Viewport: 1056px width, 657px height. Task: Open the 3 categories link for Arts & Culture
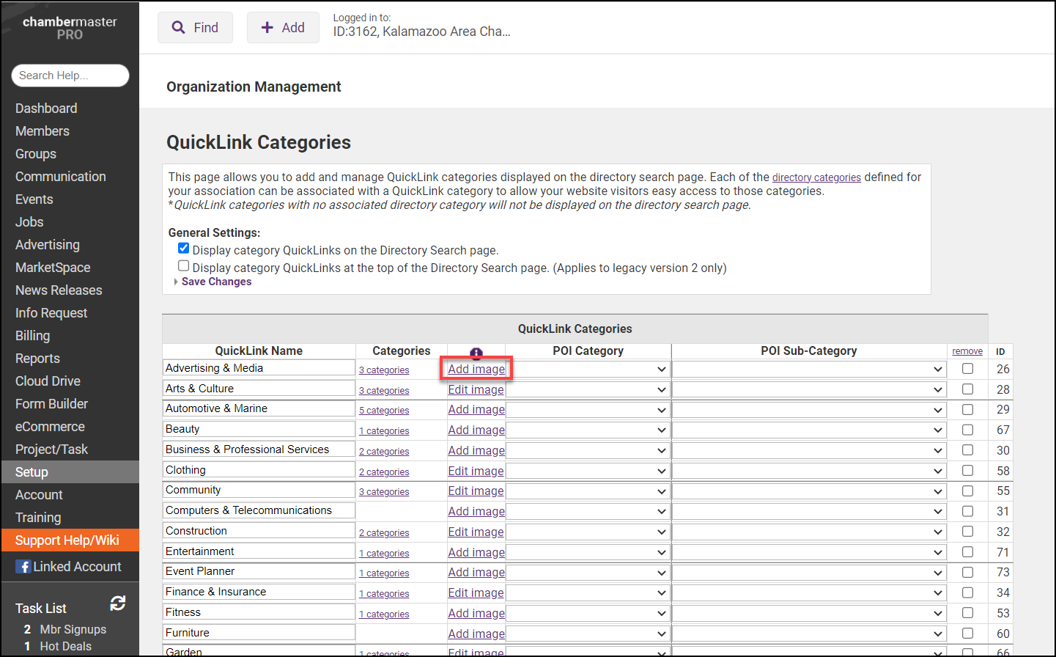[384, 390]
